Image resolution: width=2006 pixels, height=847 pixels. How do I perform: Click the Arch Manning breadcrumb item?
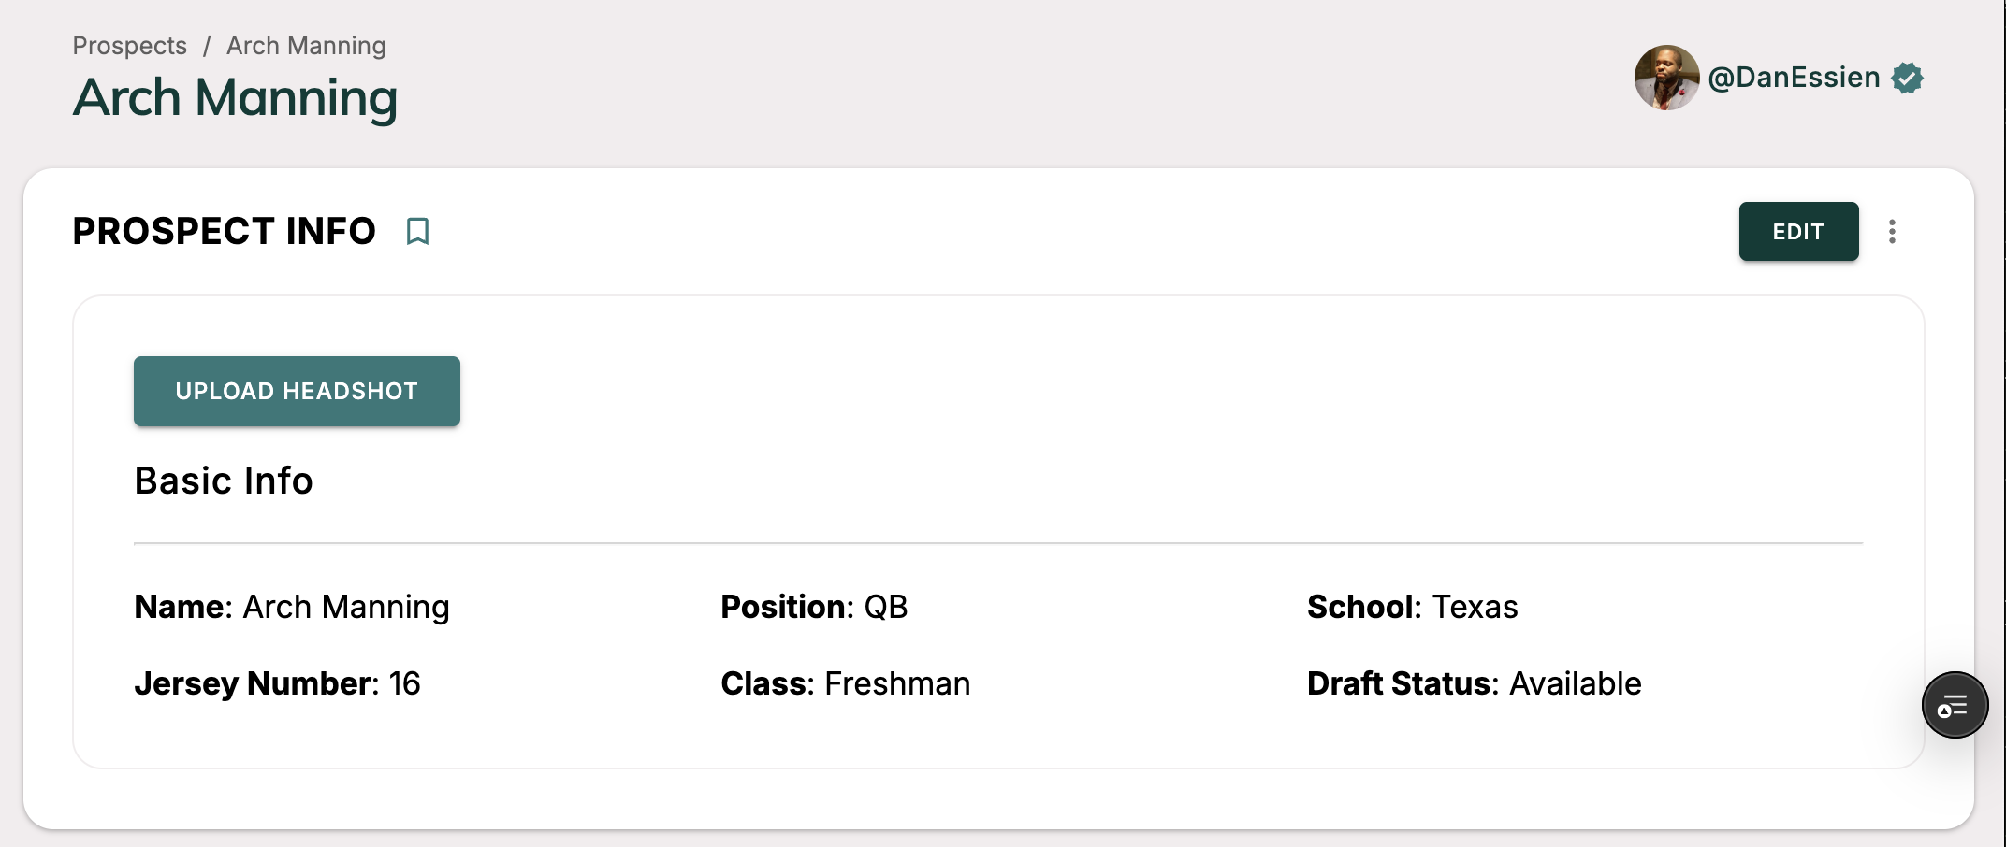[306, 46]
